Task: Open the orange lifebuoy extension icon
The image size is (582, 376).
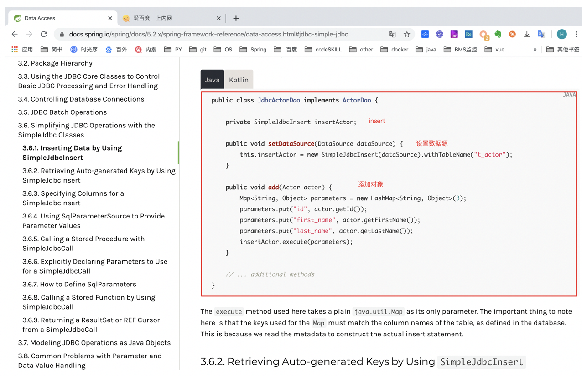Action: (x=512, y=34)
